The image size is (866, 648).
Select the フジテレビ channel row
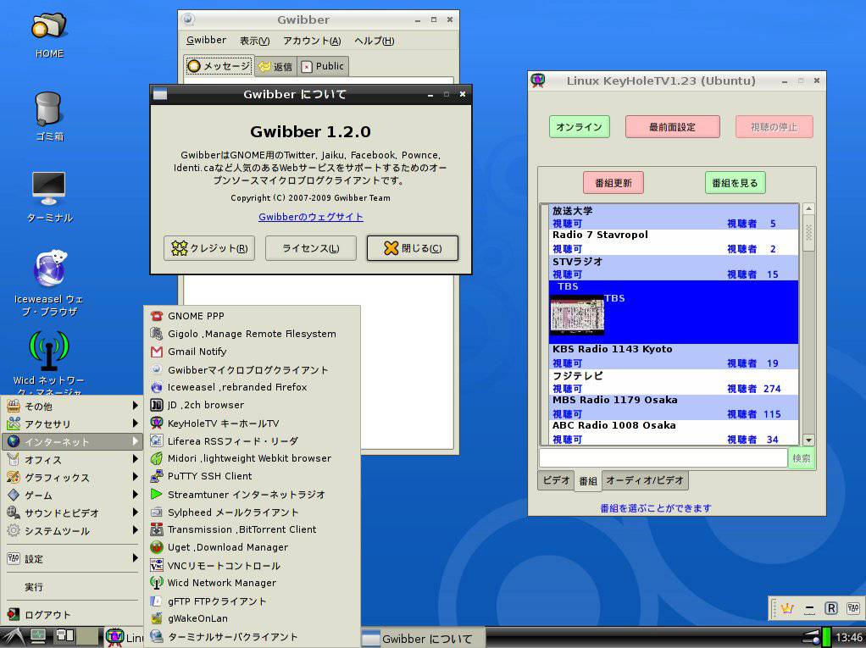coord(674,382)
